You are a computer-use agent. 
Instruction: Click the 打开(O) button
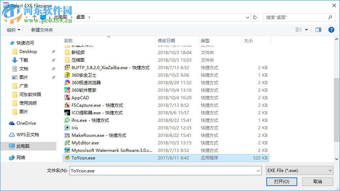click(281, 181)
